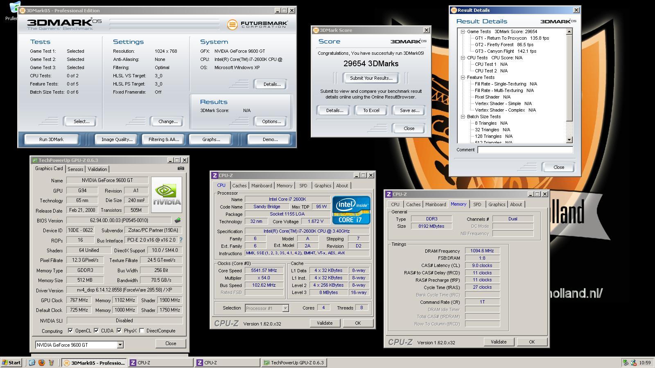Collapse the Game Tests tree node
The image size is (655, 368).
point(463,31)
